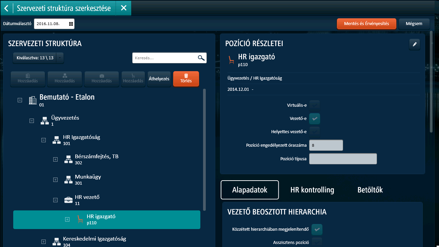Viewport: 439px width, 247px height.
Task: Open the Kiválasztva 13 \ 13 dropdown arrow
Action: (60, 58)
